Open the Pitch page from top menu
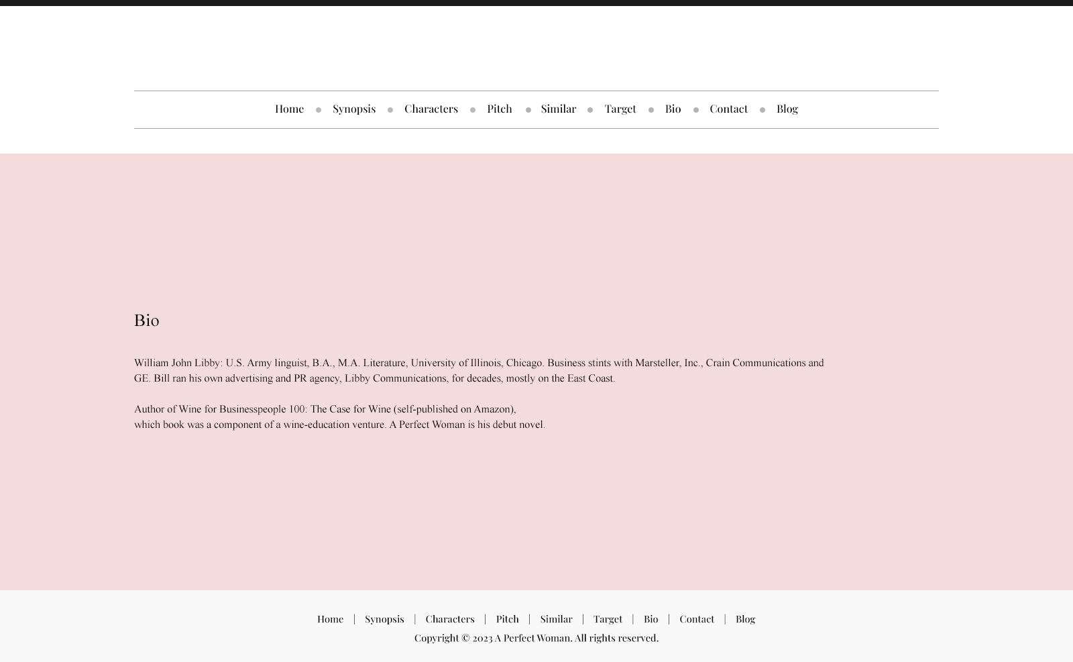 [499, 109]
